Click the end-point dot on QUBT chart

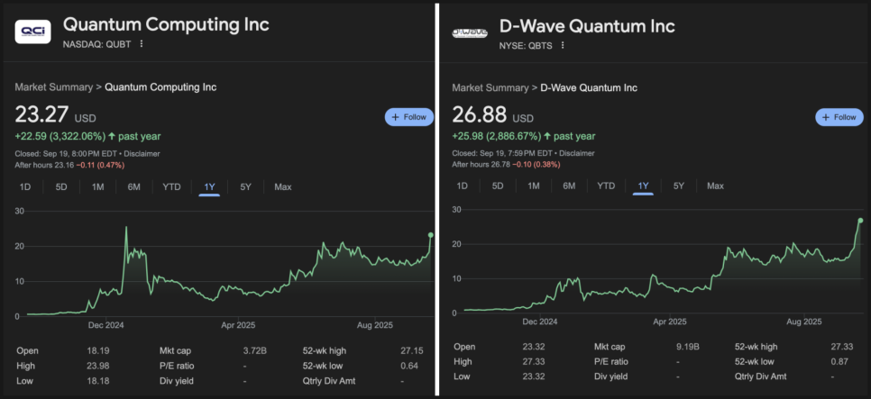(430, 235)
